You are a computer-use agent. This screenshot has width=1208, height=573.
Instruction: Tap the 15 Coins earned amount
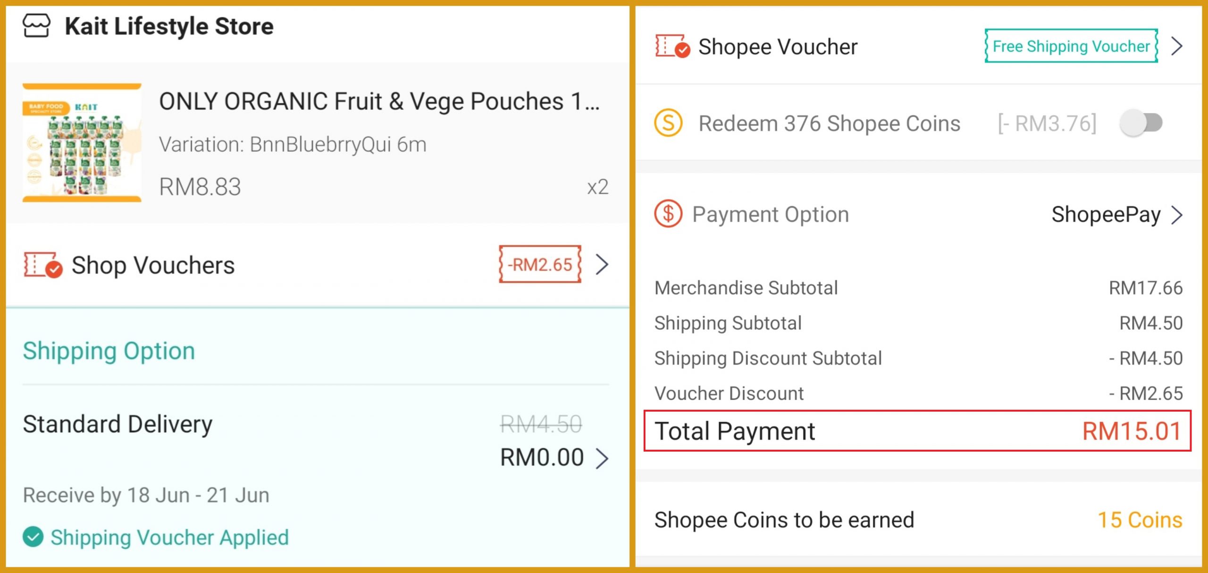pos(1140,520)
